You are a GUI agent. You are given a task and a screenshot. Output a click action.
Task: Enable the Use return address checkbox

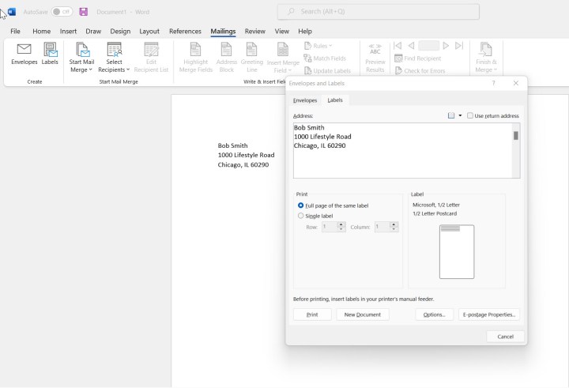click(x=470, y=116)
